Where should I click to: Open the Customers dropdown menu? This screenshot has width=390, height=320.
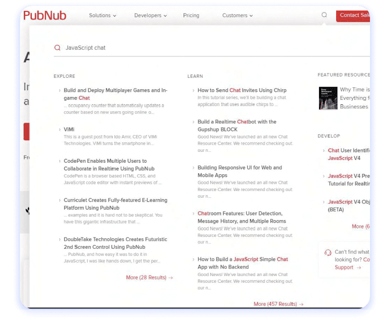click(237, 15)
